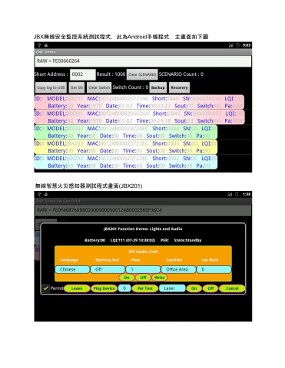Click the 9:03 status bar clock

pos(247,45)
